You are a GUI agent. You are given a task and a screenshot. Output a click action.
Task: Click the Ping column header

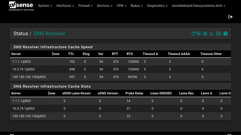pos(86,54)
